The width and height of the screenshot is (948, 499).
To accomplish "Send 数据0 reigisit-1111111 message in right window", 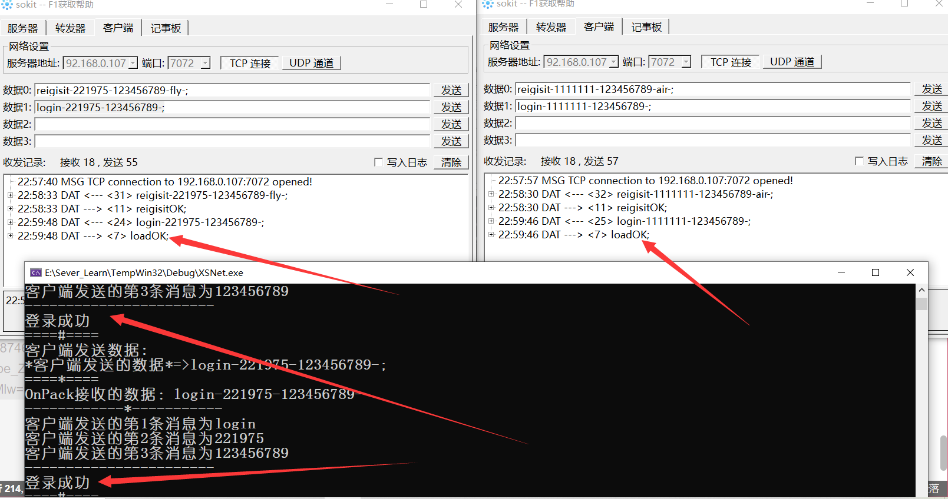I will [x=932, y=89].
